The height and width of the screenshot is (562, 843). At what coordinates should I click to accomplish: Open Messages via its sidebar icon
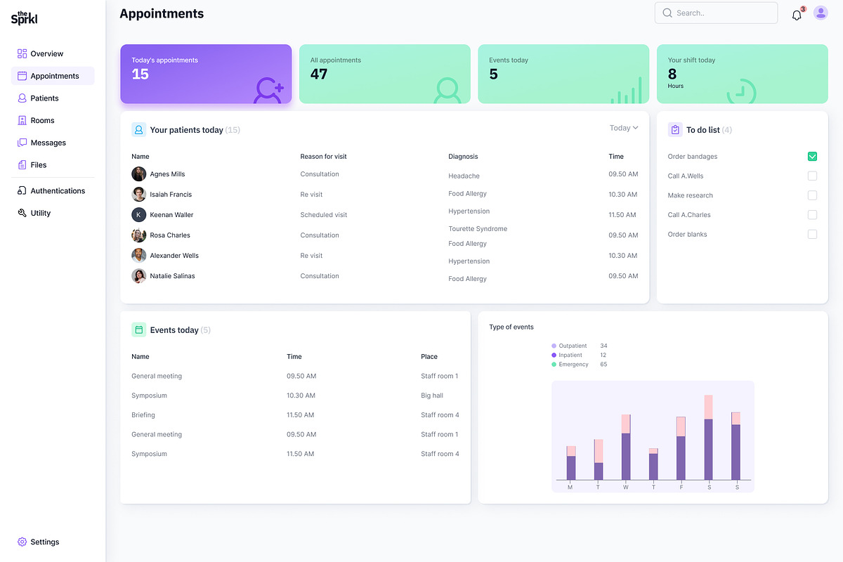click(22, 143)
